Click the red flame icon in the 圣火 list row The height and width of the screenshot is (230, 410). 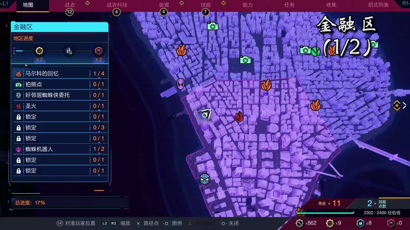click(19, 106)
